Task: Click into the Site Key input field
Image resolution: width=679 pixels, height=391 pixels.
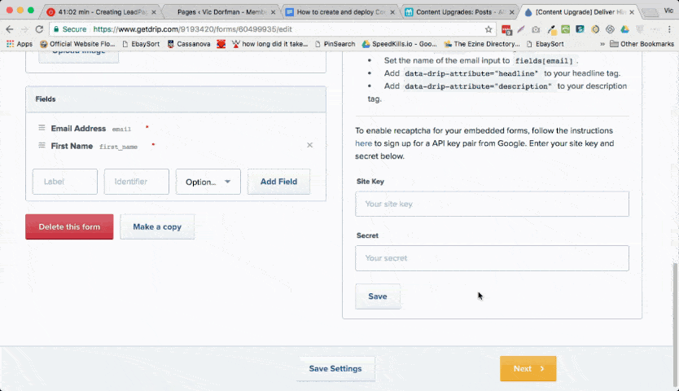Action: (x=492, y=204)
